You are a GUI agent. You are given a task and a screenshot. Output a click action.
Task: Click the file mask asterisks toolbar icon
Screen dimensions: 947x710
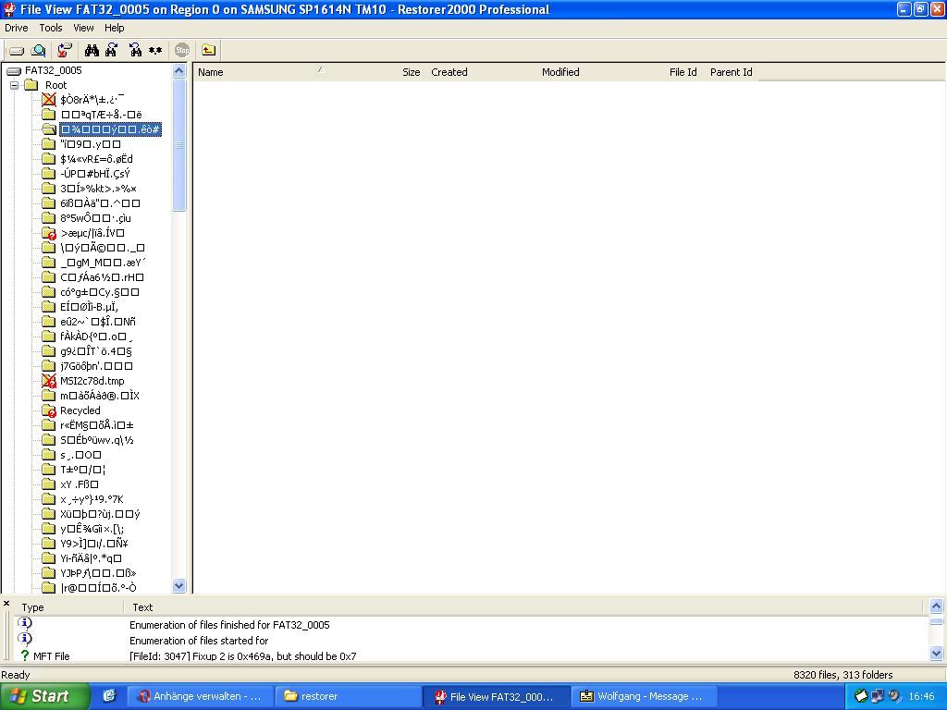pos(155,50)
